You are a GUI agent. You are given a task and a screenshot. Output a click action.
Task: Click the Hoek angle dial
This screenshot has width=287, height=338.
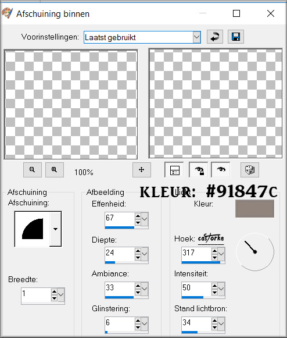tap(255, 252)
